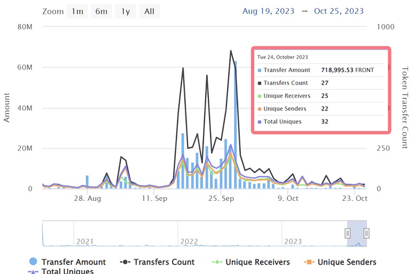Click tooltip Unique Receivers value 25
The height and width of the screenshot is (274, 414).
tap(325, 96)
